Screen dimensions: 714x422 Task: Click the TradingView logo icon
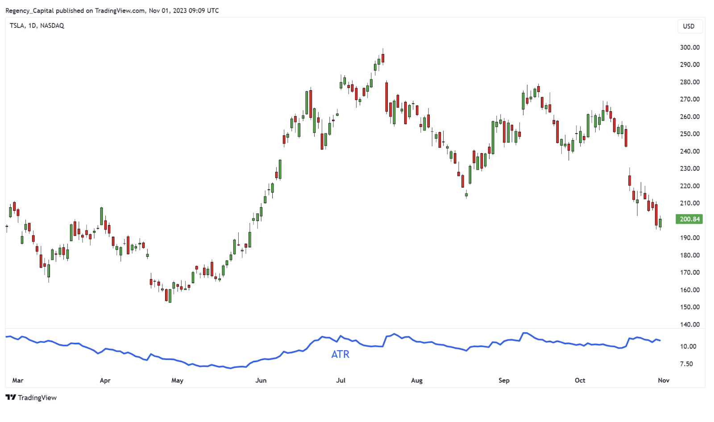pos(11,397)
